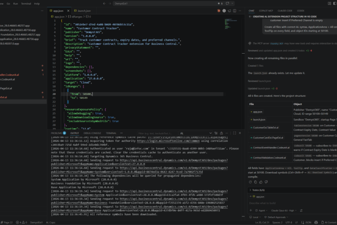Image resolution: width=337 pixels, height=225 pixels.
Task: Open output panel more actions ellipsis
Action: 226,133
